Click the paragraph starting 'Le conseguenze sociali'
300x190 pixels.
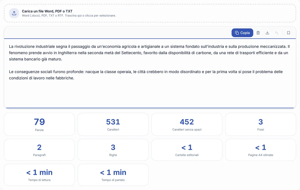click(146, 75)
